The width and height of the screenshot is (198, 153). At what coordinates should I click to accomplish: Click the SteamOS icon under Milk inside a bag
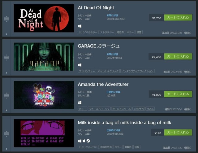pos(88,141)
